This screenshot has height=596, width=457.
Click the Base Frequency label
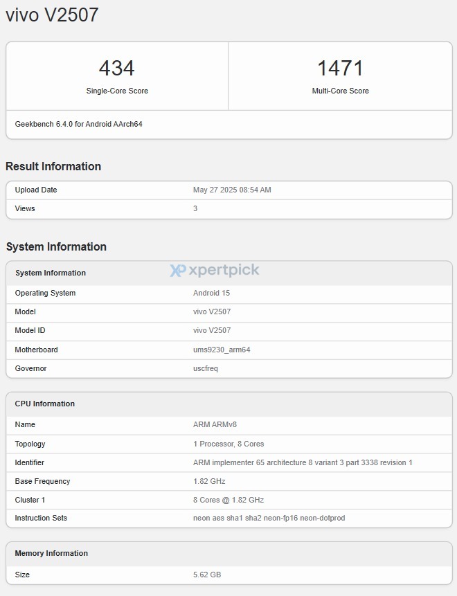42,481
